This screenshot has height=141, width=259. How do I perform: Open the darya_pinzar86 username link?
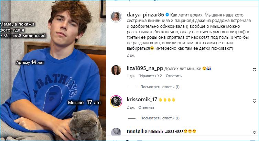(x=145, y=15)
